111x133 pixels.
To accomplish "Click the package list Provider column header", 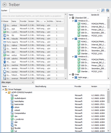I will click(82, 87).
